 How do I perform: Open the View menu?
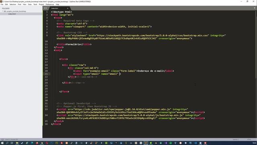(x=24, y=4)
